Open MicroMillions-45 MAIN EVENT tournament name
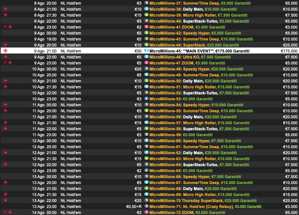The height and width of the screenshot is (215, 299). coord(200,51)
